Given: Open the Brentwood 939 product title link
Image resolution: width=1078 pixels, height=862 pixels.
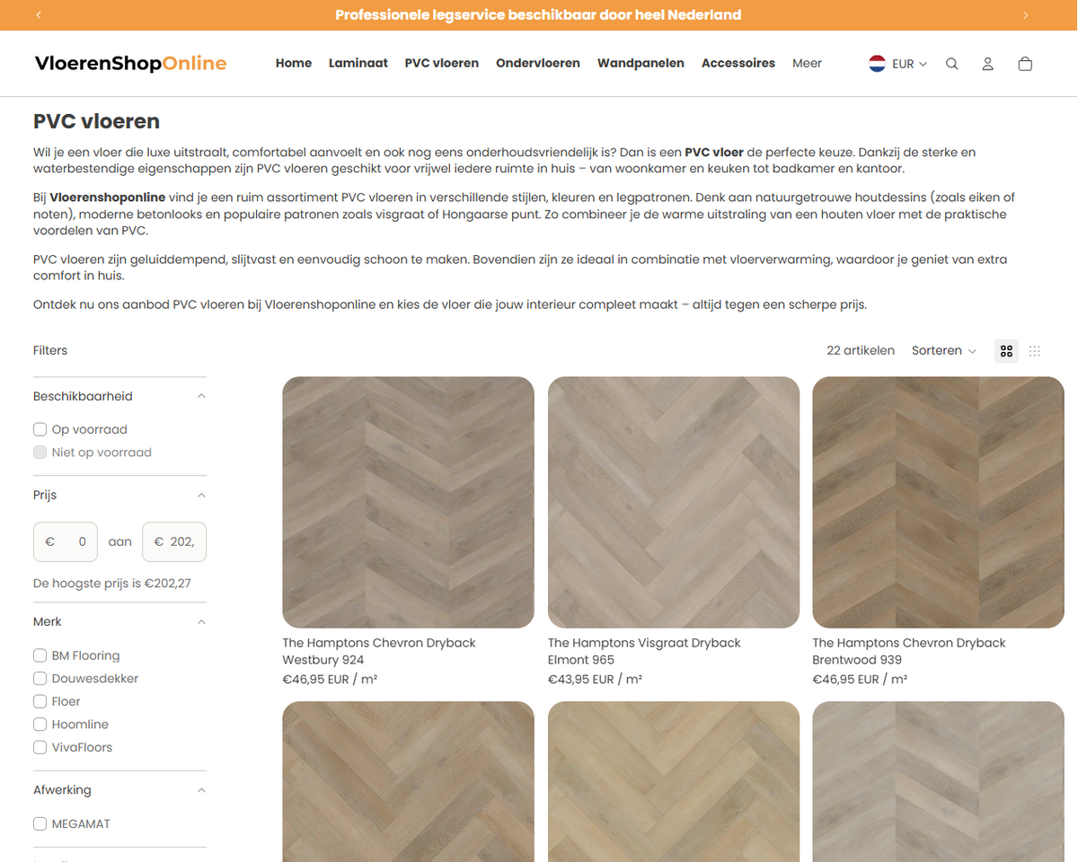Looking at the screenshot, I should pyautogui.click(x=909, y=651).
